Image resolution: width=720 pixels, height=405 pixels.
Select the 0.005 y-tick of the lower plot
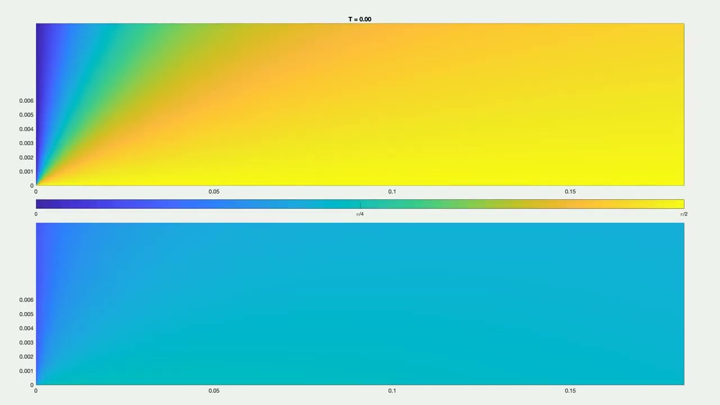(x=26, y=314)
